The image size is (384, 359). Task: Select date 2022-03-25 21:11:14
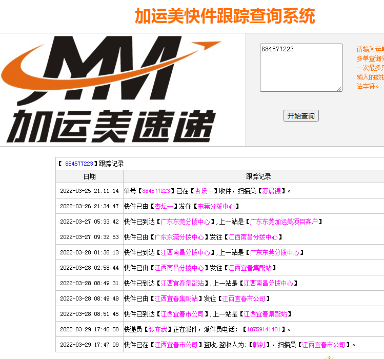89,191
